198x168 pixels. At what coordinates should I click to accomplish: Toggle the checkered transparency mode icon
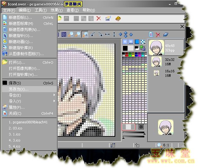(x=143, y=42)
